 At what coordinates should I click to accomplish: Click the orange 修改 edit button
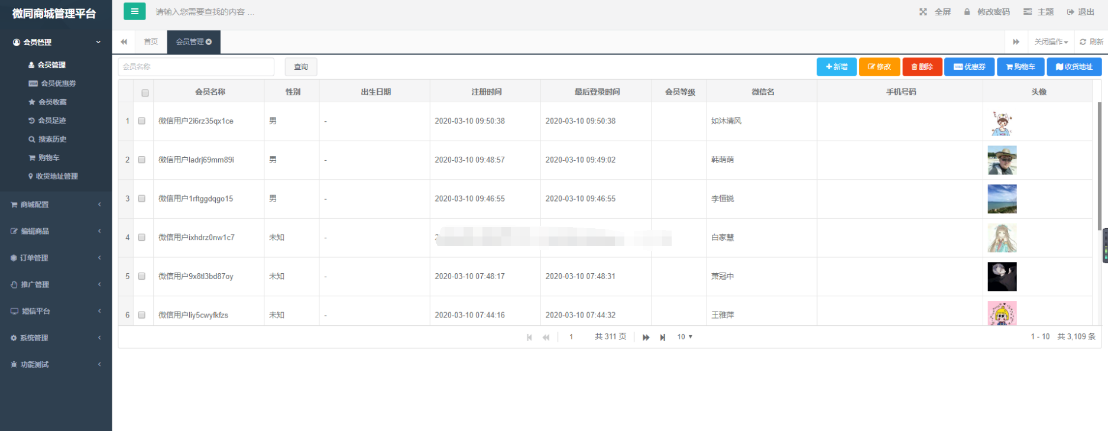coord(879,67)
